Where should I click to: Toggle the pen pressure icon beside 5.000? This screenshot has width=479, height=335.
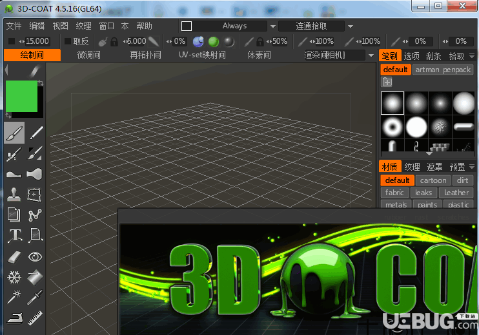pos(154,41)
